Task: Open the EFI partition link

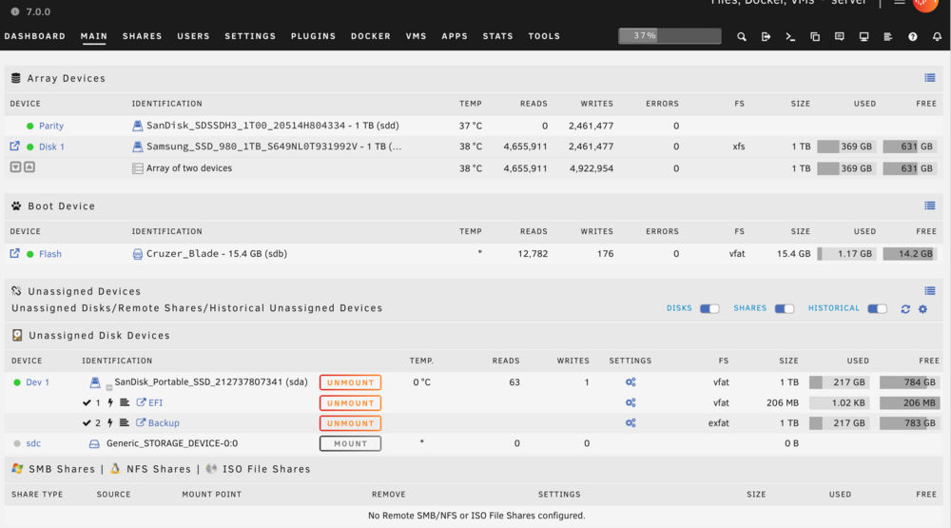Action: tap(156, 402)
